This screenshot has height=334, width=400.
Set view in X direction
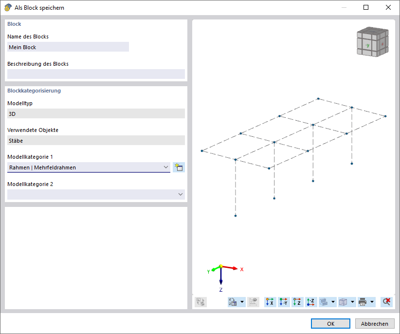tap(270, 302)
